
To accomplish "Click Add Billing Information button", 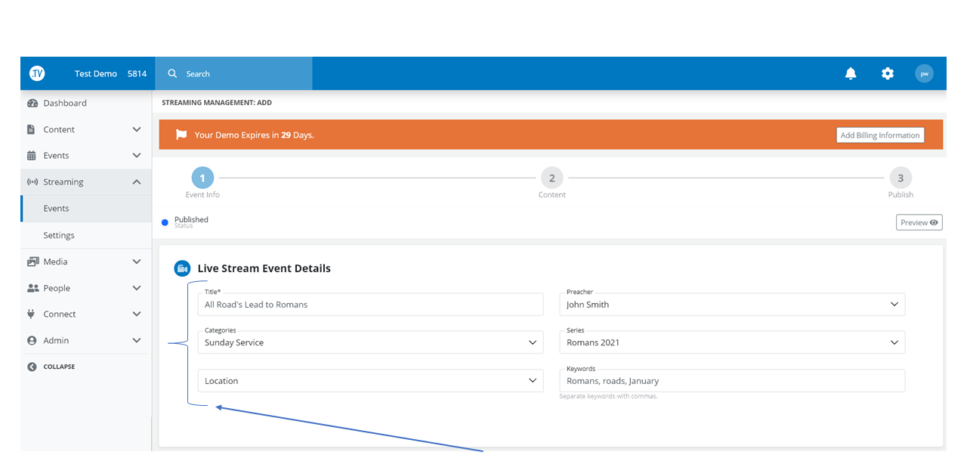I will click(880, 135).
